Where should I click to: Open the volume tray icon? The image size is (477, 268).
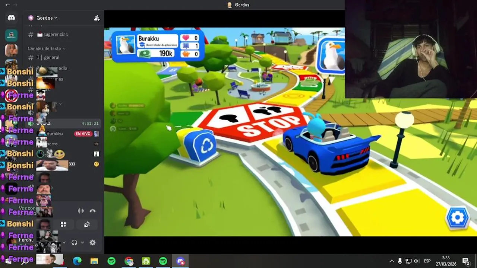[x=416, y=261]
